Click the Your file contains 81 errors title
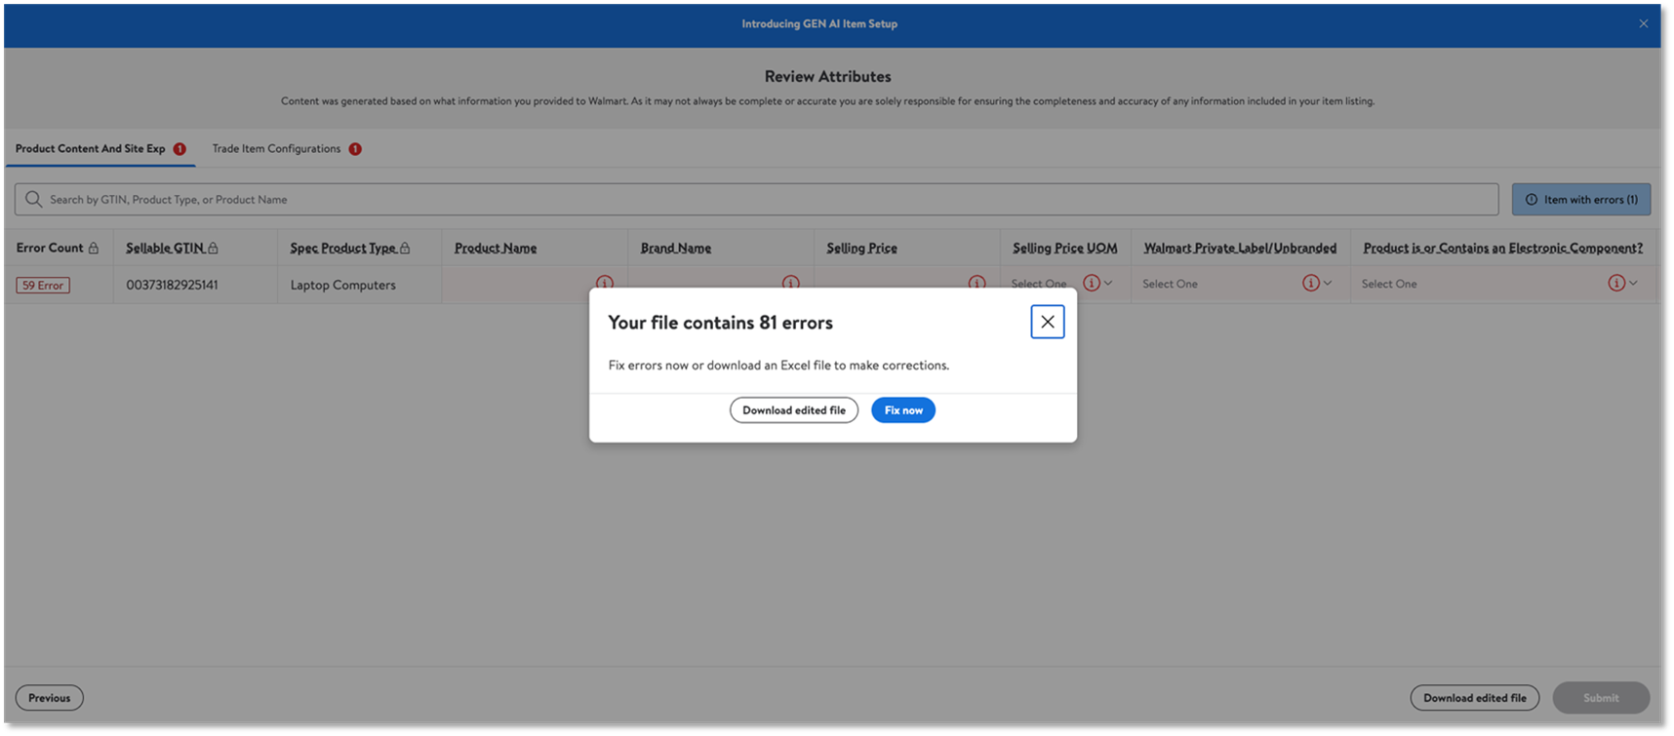 pos(721,323)
